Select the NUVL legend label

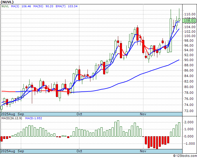(5, 6)
